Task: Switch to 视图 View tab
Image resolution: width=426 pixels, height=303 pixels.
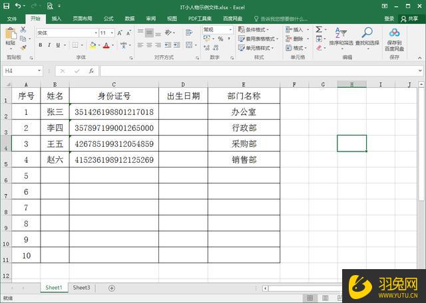Action: coord(172,19)
